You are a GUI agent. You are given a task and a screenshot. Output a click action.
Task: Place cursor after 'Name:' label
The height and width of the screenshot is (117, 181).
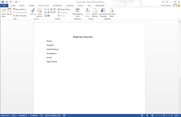[x=52, y=41]
